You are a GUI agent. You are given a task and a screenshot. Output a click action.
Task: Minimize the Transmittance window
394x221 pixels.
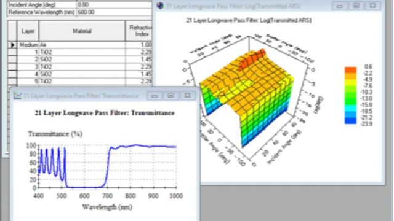point(155,96)
